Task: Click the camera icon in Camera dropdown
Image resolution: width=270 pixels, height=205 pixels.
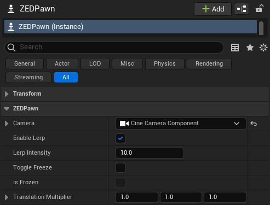Action: point(124,124)
